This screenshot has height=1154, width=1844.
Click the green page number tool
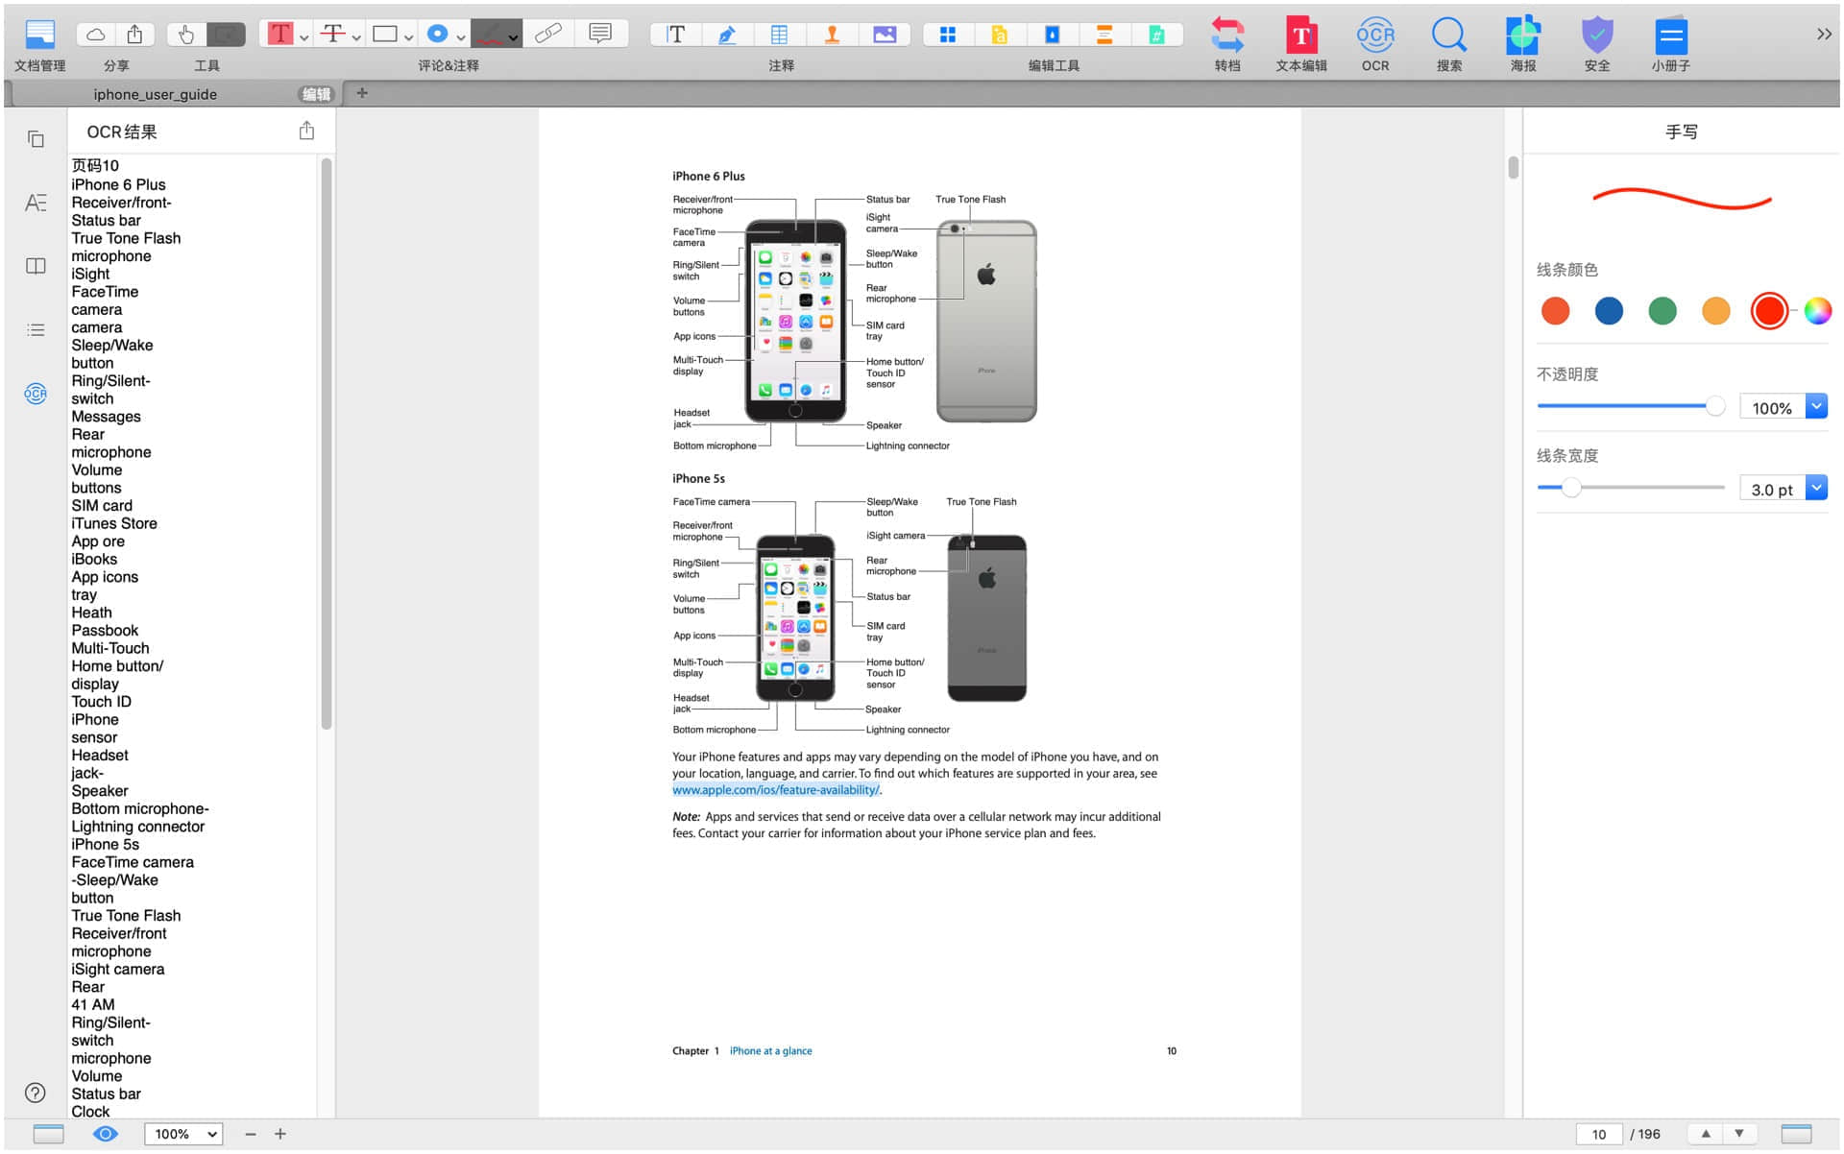1157,35
